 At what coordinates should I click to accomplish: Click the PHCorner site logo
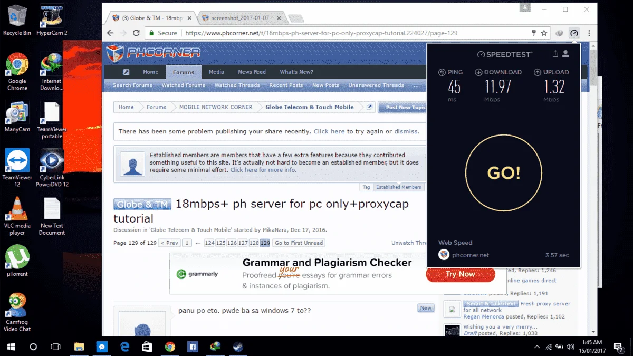point(153,53)
